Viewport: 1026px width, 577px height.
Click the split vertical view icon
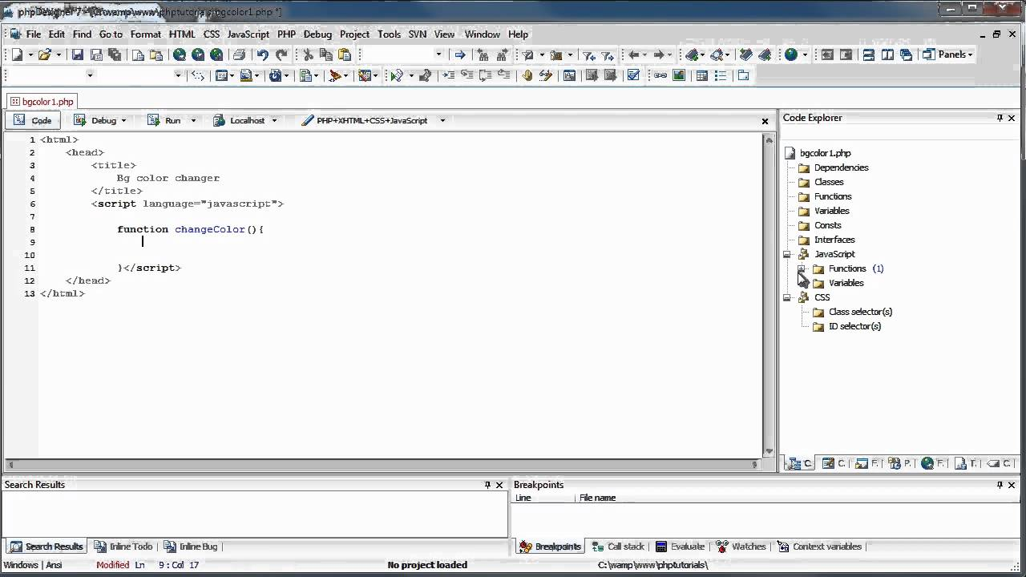pyautogui.click(x=887, y=54)
